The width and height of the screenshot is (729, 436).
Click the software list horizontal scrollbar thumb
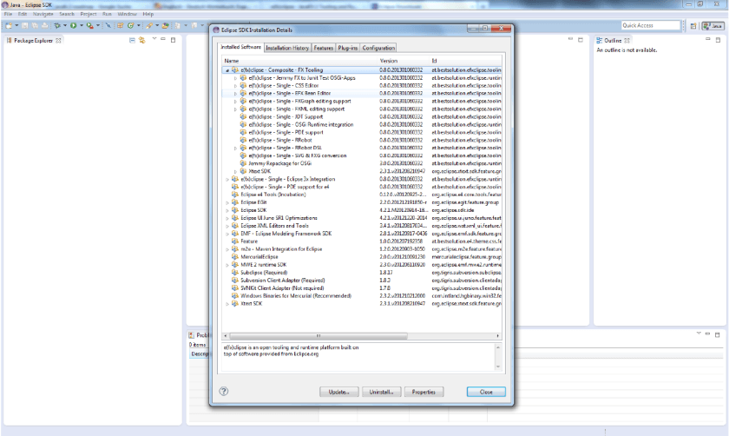click(318, 335)
